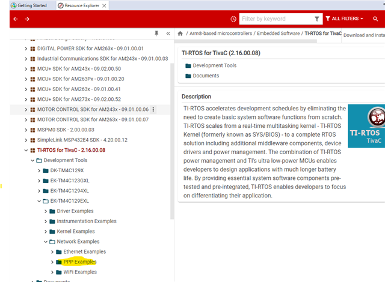Click the Description heading
Image resolution: width=385 pixels, height=282 pixels.
pos(196,97)
